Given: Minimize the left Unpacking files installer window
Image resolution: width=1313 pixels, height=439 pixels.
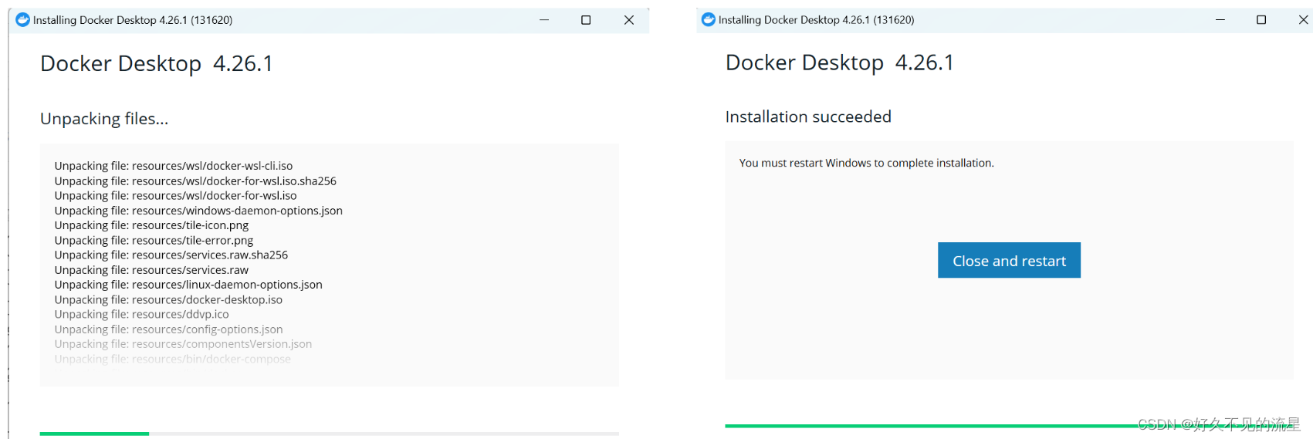Looking at the screenshot, I should tap(544, 20).
